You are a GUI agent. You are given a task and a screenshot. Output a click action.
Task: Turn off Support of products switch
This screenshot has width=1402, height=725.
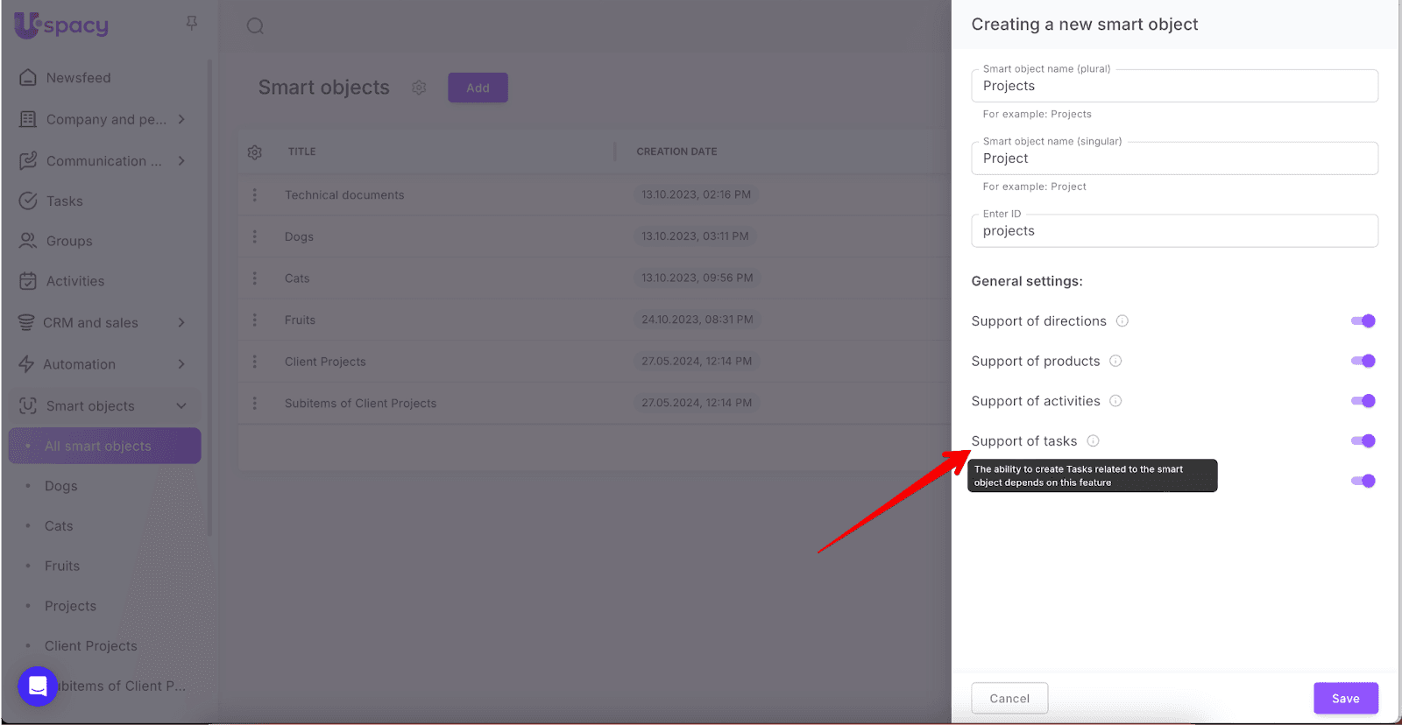pos(1363,361)
